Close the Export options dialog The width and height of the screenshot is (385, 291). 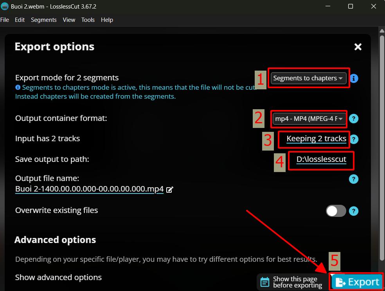[358, 47]
